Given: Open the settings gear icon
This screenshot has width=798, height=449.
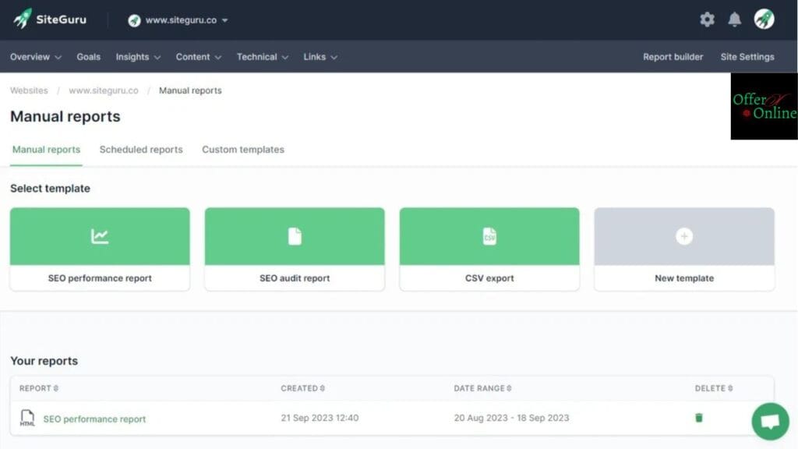Looking at the screenshot, I should pos(707,19).
